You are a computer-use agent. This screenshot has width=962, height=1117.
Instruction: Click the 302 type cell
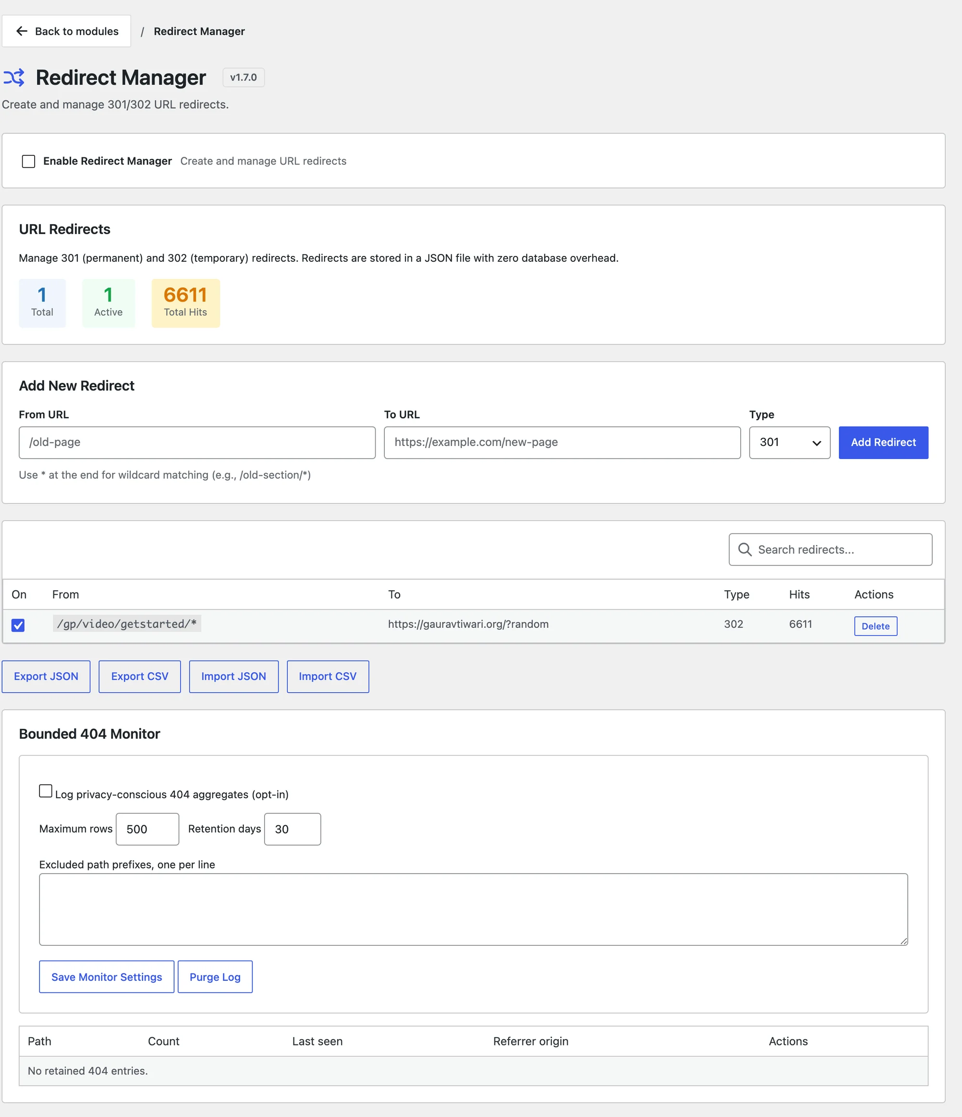[x=734, y=624]
